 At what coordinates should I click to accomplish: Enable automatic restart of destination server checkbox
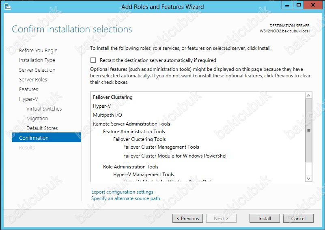tap(93, 60)
